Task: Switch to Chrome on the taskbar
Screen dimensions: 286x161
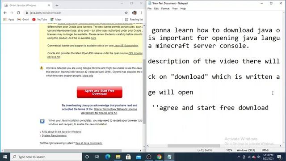Action: click(159, 157)
